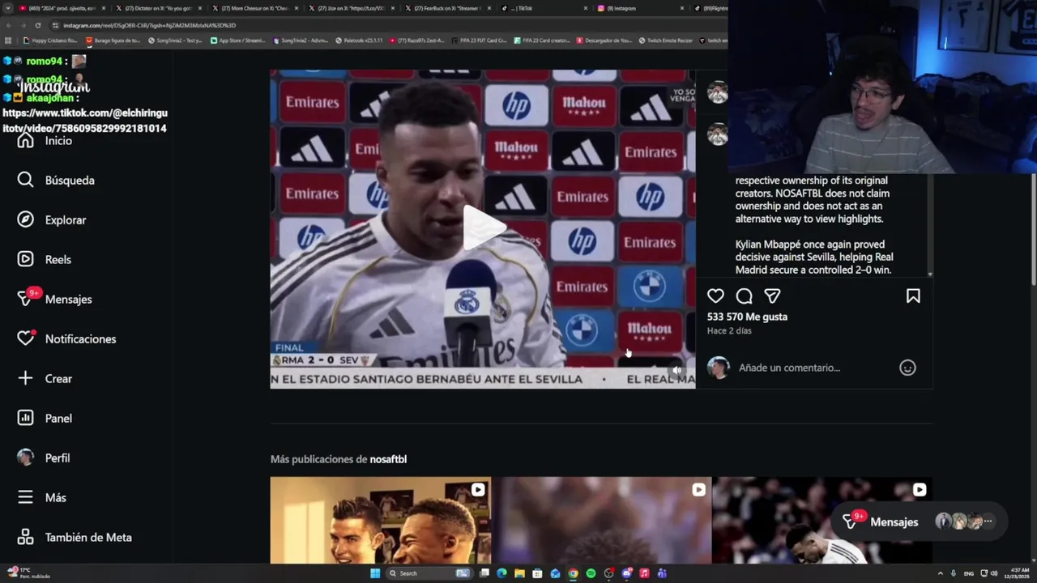The width and height of the screenshot is (1037, 583).
Task: Open Discord from the taskbar
Action: click(626, 573)
